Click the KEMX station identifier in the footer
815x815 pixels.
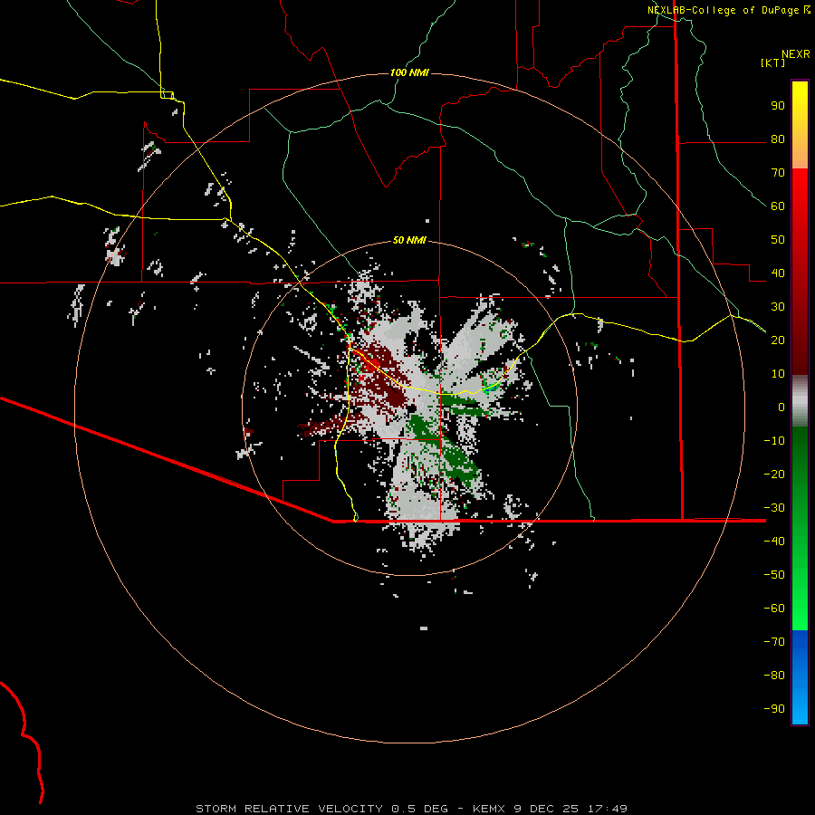pyautogui.click(x=489, y=809)
